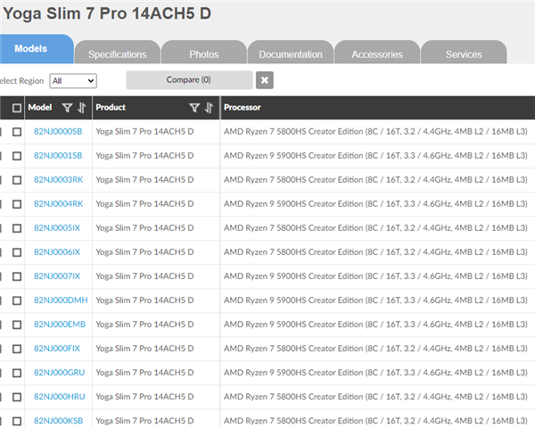535x427 pixels.
Task: Select product name in 82NJ0003RK row
Action: [x=144, y=180]
